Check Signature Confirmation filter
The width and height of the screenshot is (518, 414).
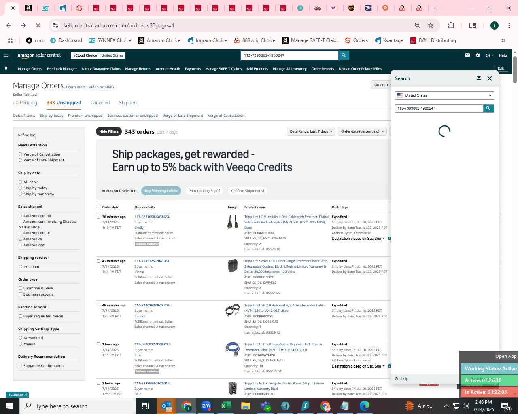coord(20,366)
